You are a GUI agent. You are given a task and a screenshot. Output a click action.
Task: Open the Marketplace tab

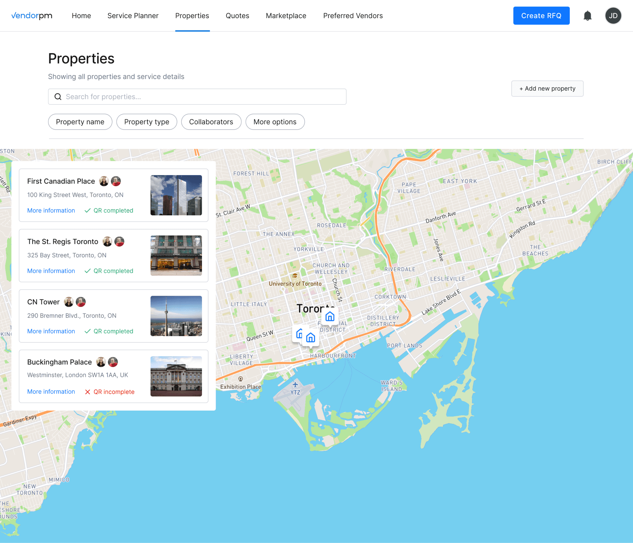286,16
